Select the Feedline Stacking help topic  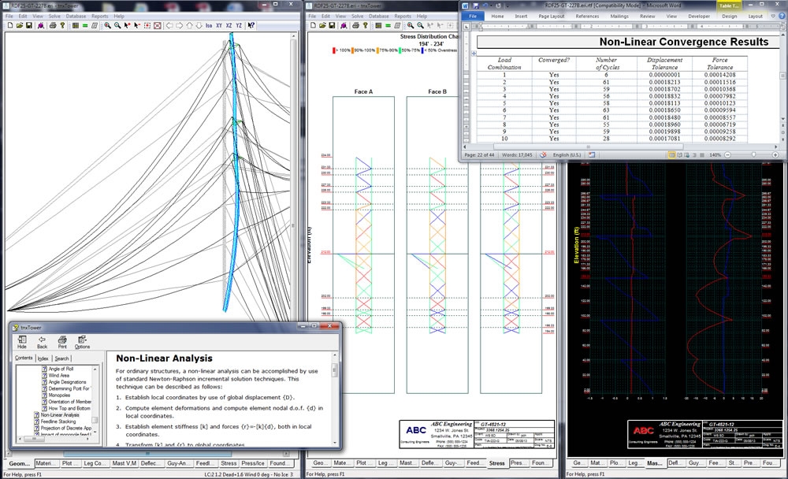coord(57,421)
